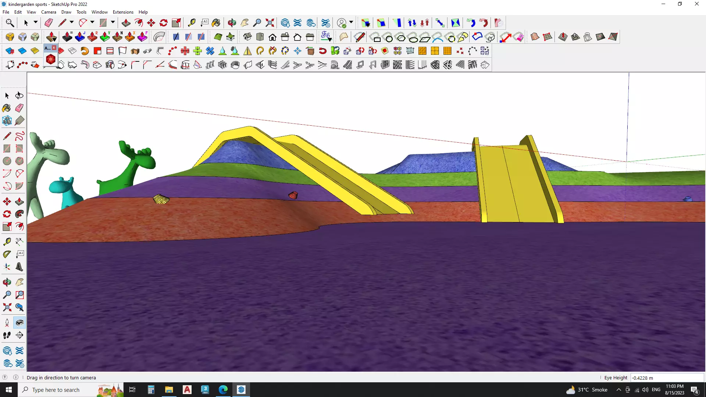
Task: Toggle the Look Around eye tool
Action: [19, 323]
